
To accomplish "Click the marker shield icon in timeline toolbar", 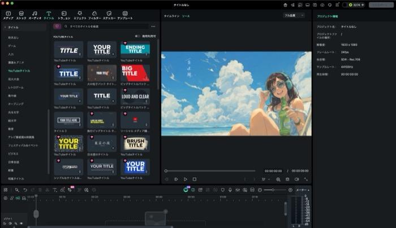I will (222, 190).
